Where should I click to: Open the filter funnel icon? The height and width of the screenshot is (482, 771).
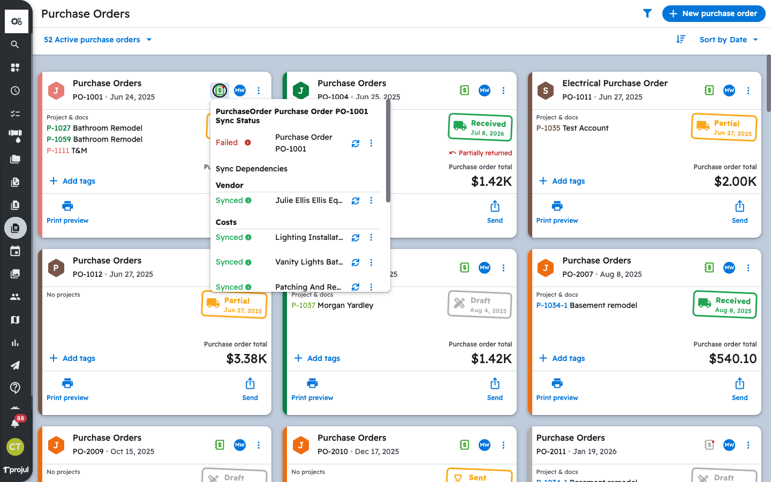647,13
